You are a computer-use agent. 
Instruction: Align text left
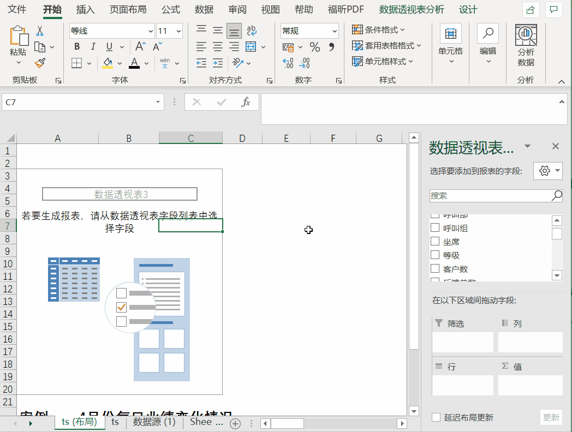click(x=201, y=47)
